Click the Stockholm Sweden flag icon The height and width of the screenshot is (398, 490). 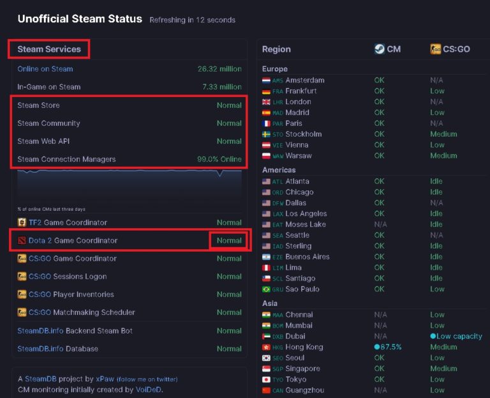266,134
